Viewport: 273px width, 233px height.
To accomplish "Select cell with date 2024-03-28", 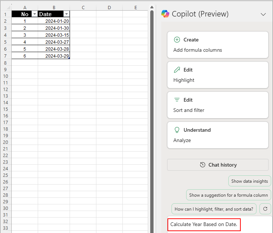I will coord(54,49).
